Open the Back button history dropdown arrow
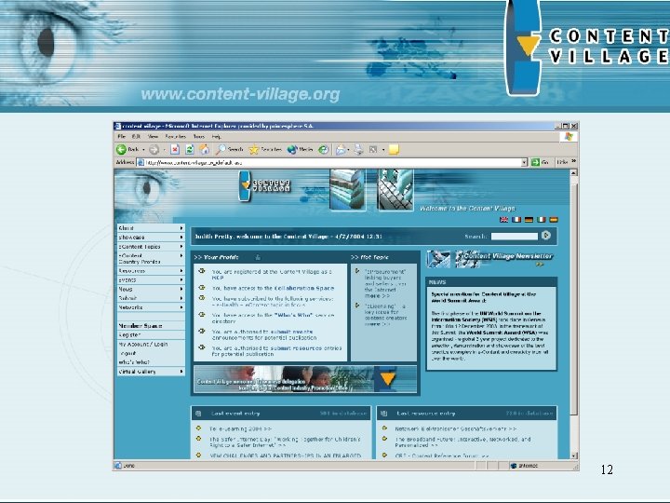670x503 pixels. tap(143, 150)
